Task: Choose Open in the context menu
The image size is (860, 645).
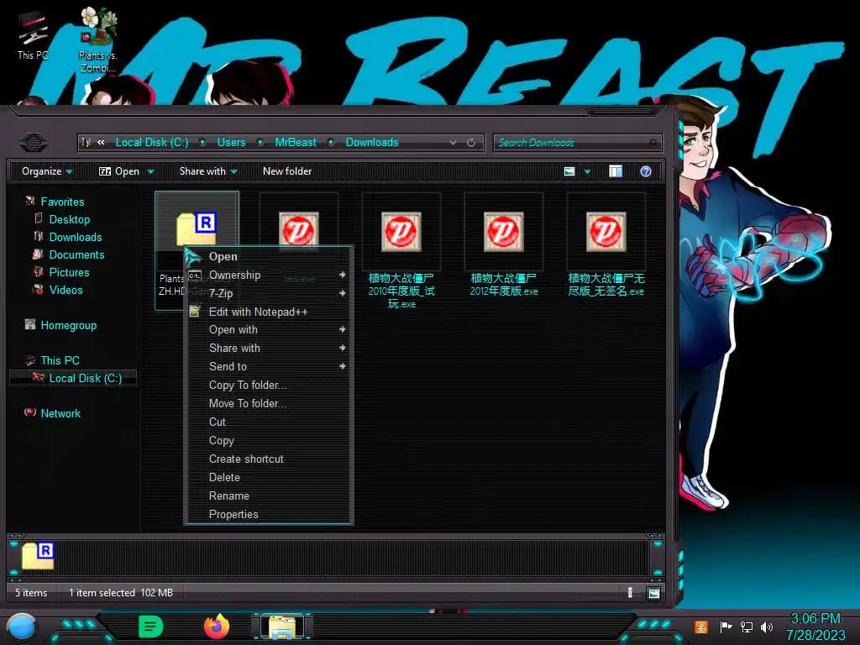Action: point(269,256)
